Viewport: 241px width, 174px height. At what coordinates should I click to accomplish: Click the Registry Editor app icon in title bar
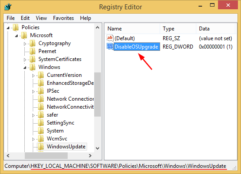[8, 7]
